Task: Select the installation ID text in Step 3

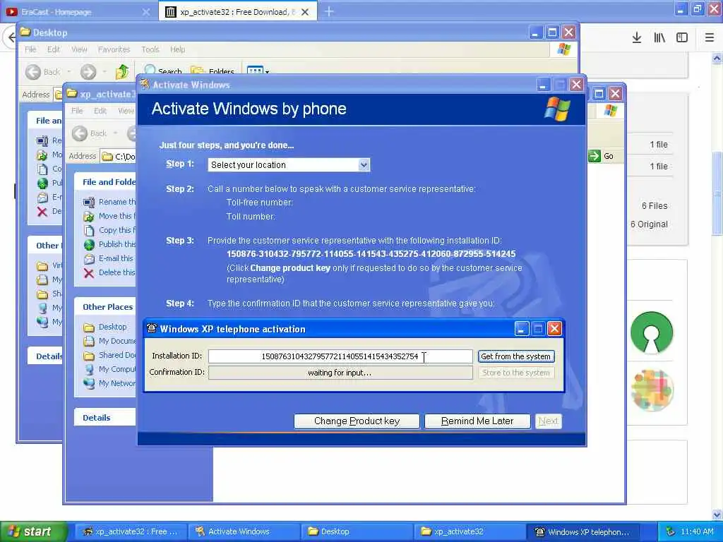Action: coord(371,254)
